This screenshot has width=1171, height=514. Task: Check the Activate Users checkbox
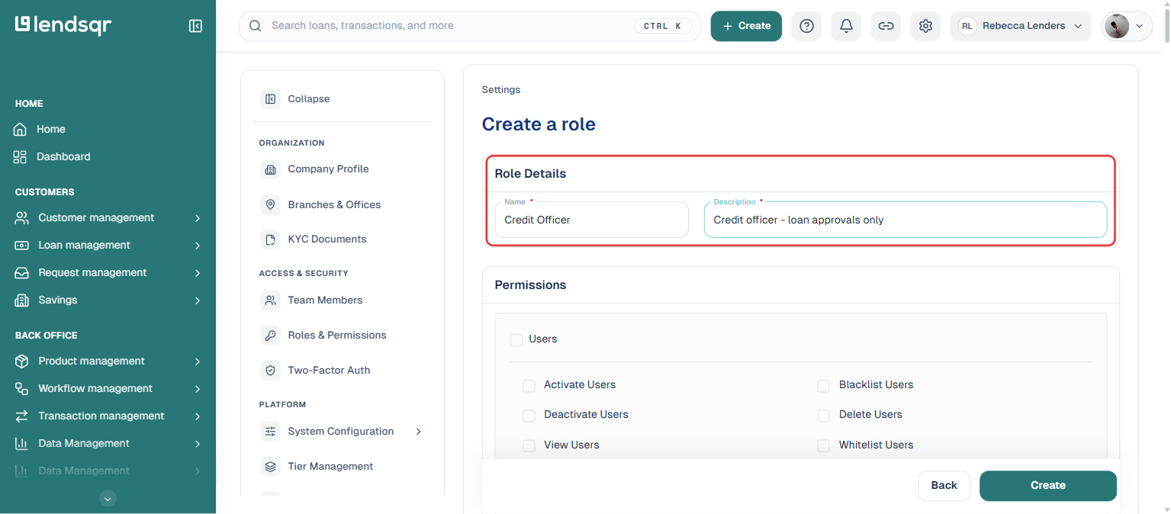pyautogui.click(x=529, y=386)
